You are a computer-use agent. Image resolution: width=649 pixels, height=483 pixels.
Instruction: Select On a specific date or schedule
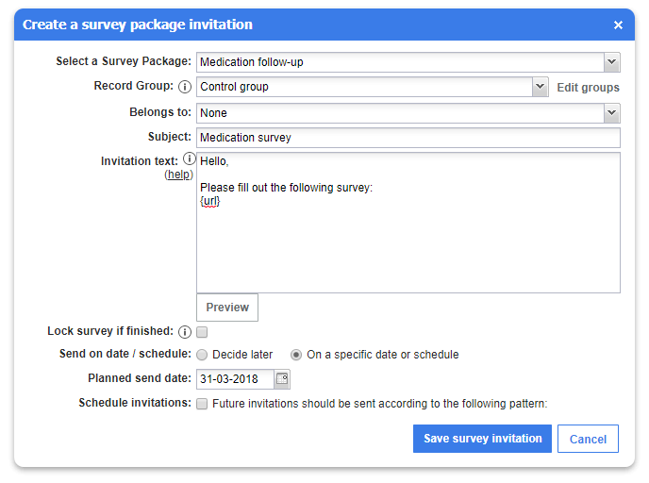point(296,355)
